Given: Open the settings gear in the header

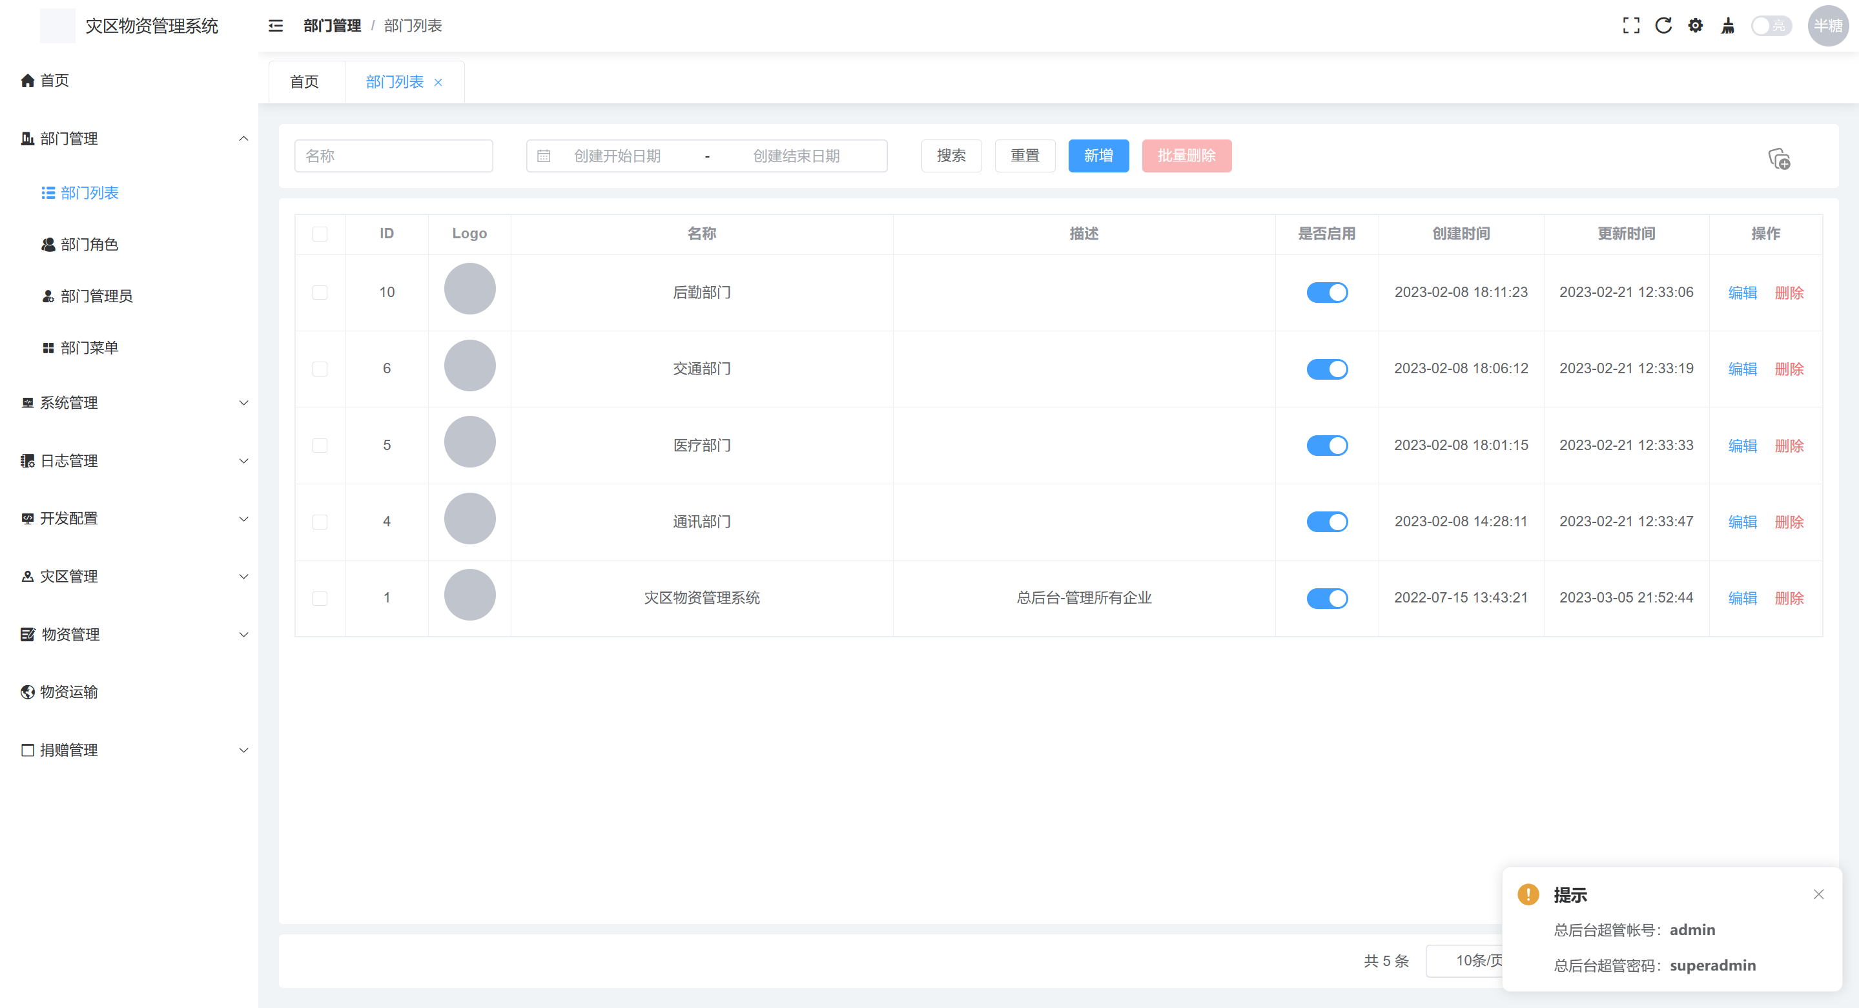Looking at the screenshot, I should click(x=1695, y=26).
